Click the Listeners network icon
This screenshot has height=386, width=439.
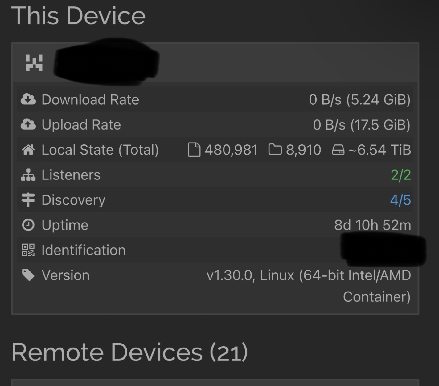(28, 175)
